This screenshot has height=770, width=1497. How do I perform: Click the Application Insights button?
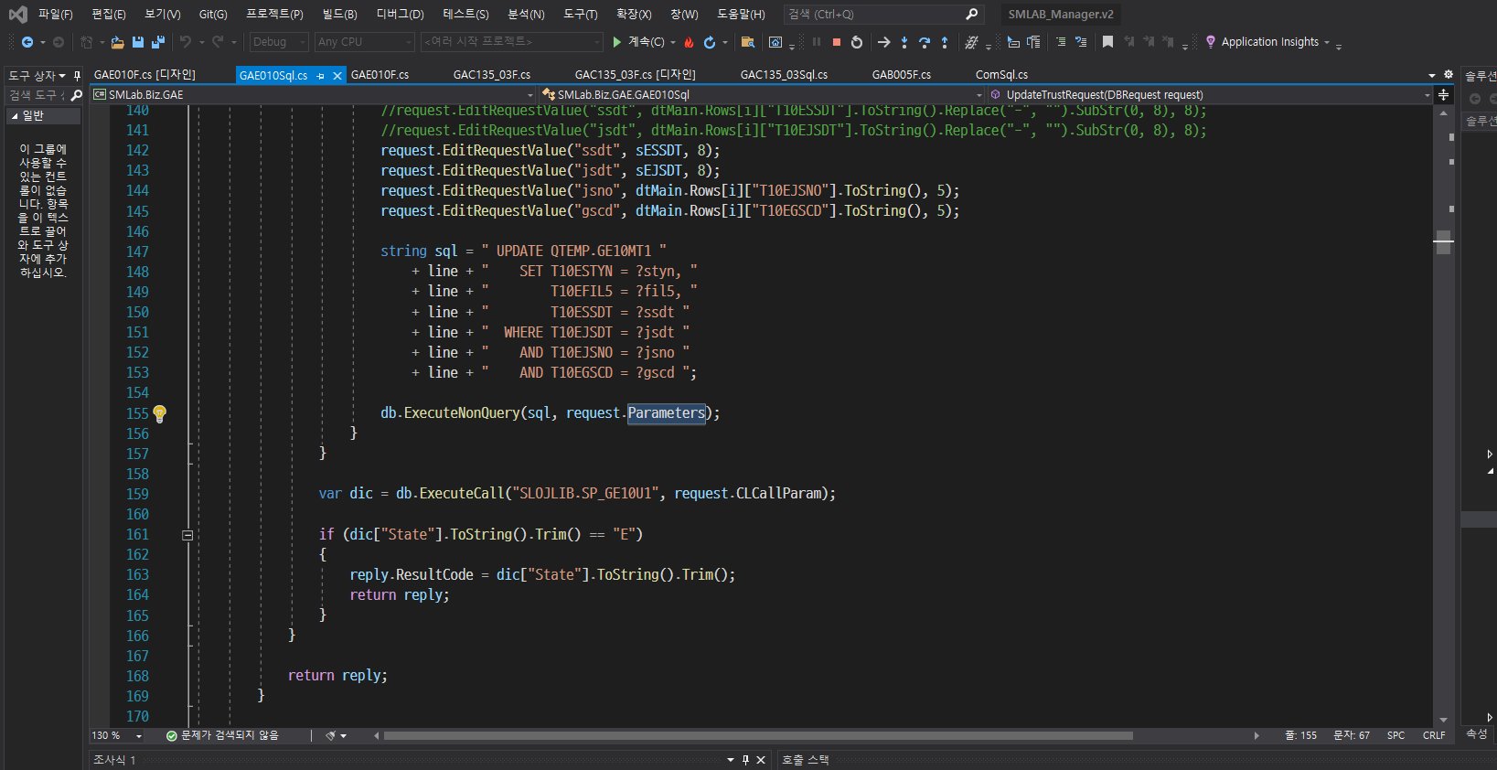(1268, 42)
